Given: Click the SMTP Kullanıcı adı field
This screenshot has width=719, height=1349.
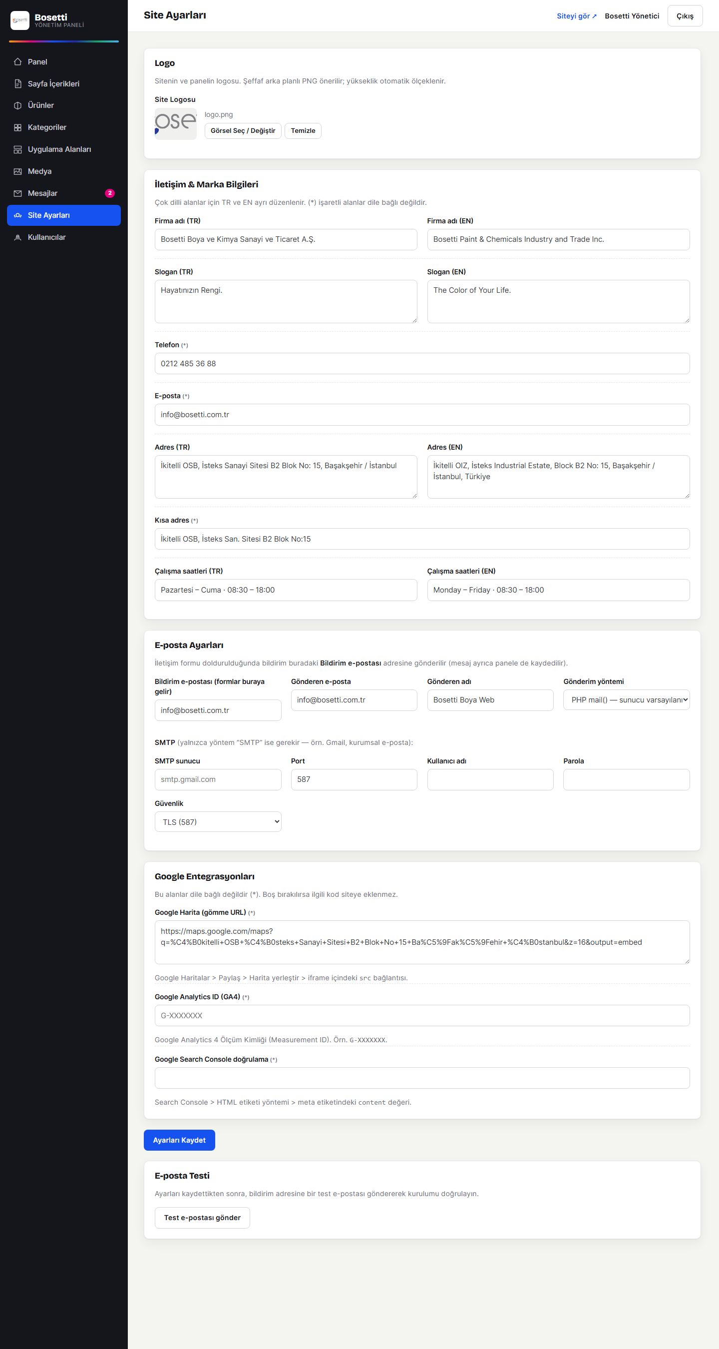Looking at the screenshot, I should [x=490, y=780].
